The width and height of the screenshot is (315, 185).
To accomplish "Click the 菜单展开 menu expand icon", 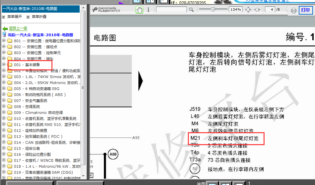I will pos(3,17).
